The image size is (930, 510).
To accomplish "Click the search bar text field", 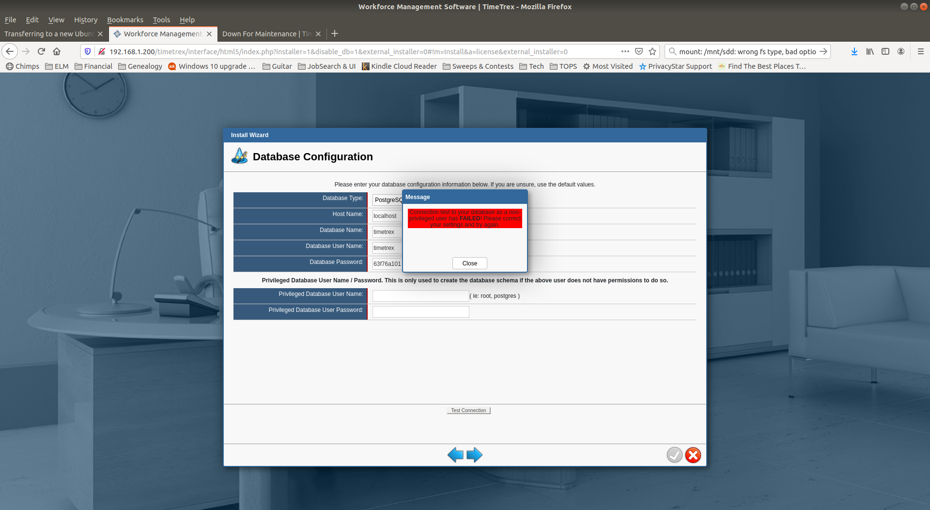I will (x=747, y=51).
